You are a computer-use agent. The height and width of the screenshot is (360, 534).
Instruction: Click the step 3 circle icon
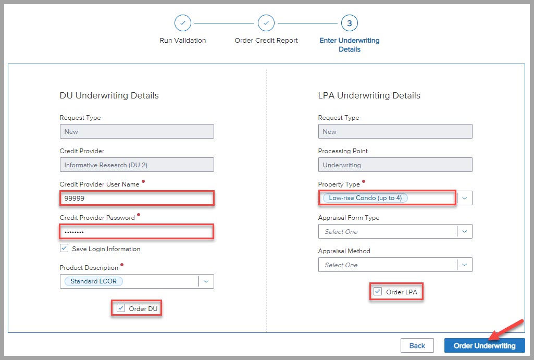click(x=350, y=23)
